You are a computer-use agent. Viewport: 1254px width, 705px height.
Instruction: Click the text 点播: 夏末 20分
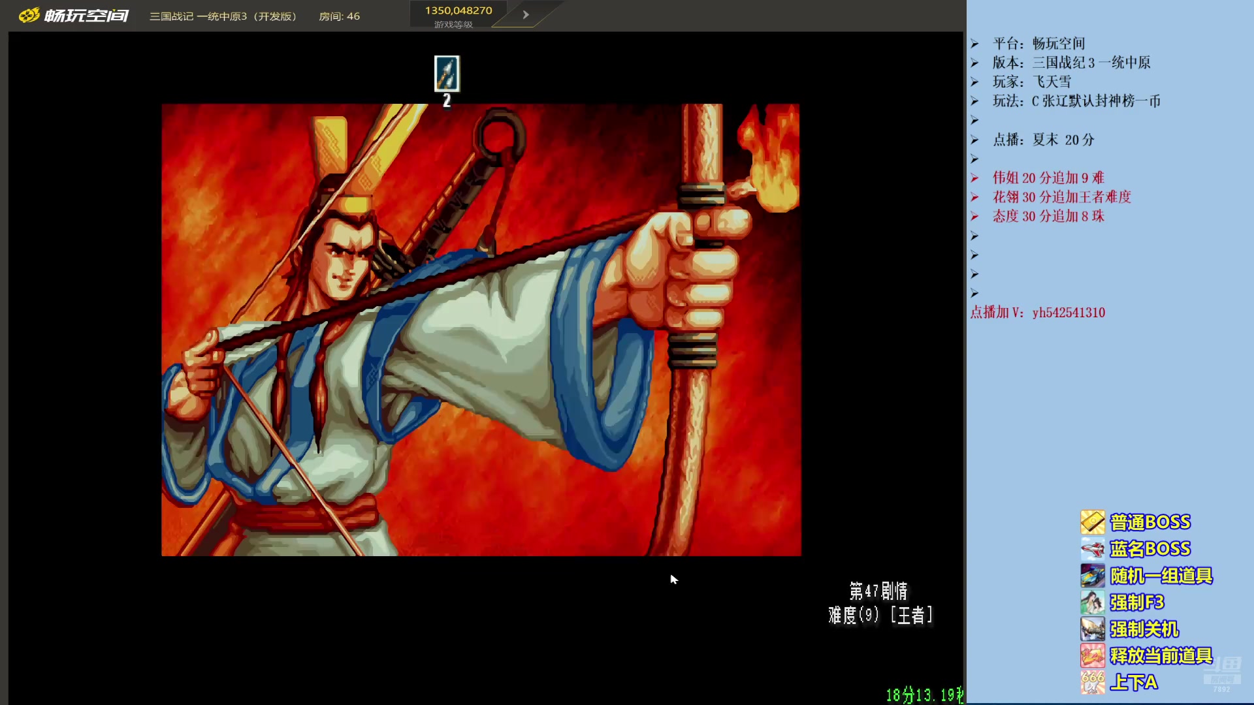(x=1043, y=140)
